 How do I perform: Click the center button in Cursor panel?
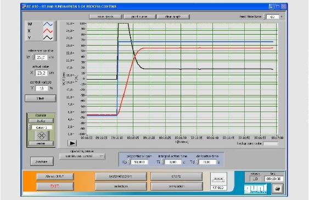[x=41, y=143]
